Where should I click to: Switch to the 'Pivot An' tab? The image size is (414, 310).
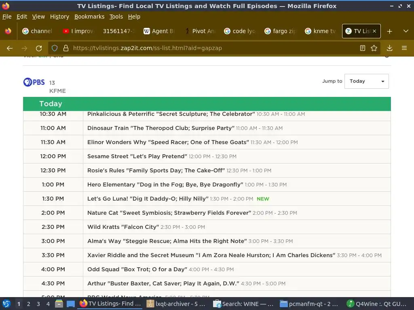[199, 31]
